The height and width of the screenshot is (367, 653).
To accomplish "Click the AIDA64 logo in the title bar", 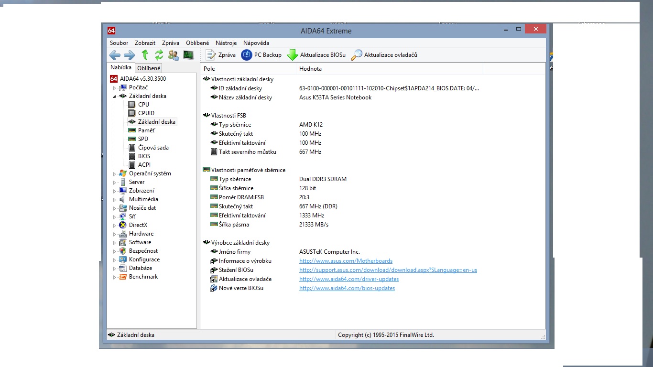I will 111,31.
